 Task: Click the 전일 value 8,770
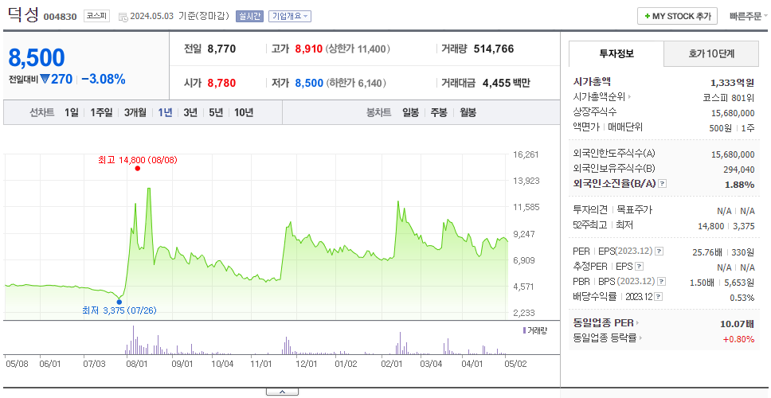point(221,49)
